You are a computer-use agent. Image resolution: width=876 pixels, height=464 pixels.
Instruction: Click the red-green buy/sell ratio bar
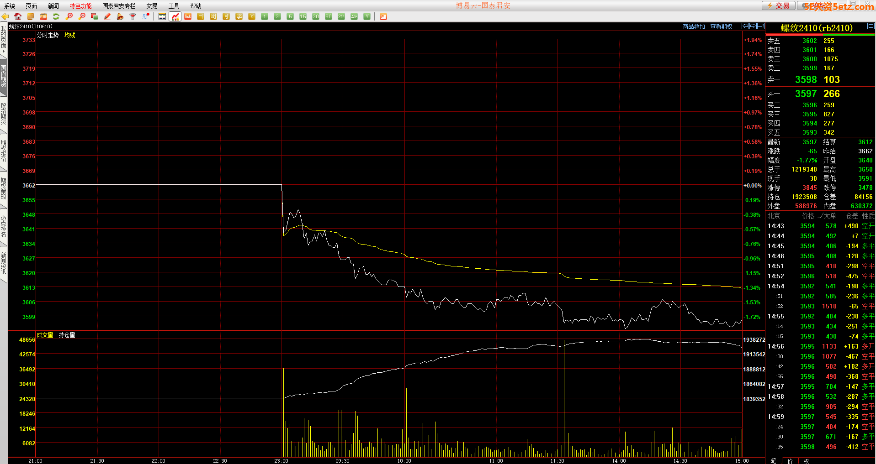(x=820, y=35)
